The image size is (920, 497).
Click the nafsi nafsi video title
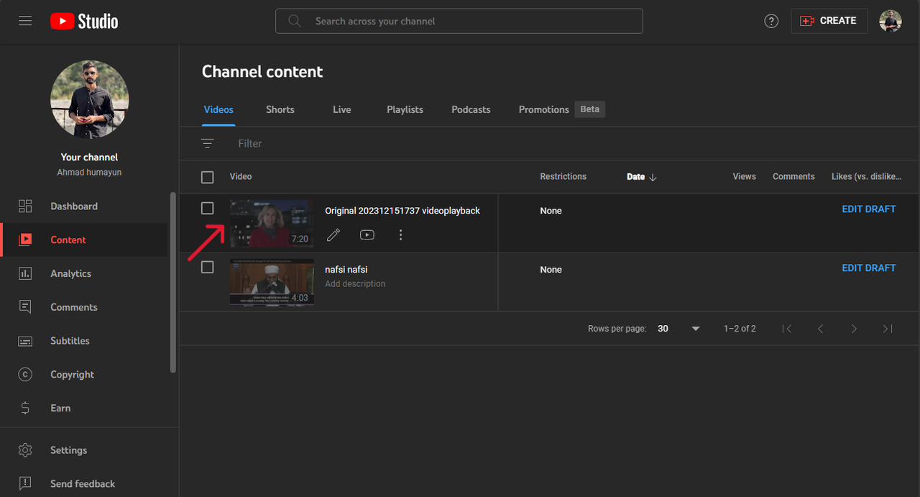tap(346, 270)
